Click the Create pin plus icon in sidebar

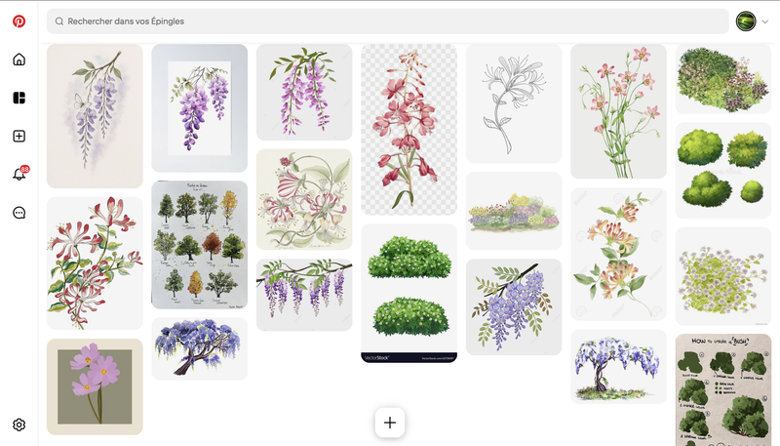point(19,136)
